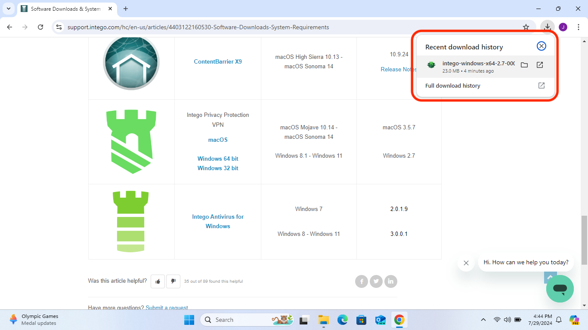Screen dimensions: 588x330
Task: Share the article on LinkedIn
Action: 391,281
